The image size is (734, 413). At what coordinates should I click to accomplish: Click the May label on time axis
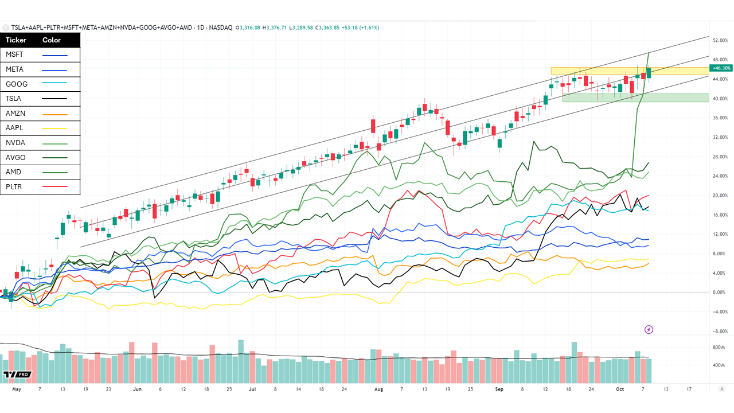[16, 389]
